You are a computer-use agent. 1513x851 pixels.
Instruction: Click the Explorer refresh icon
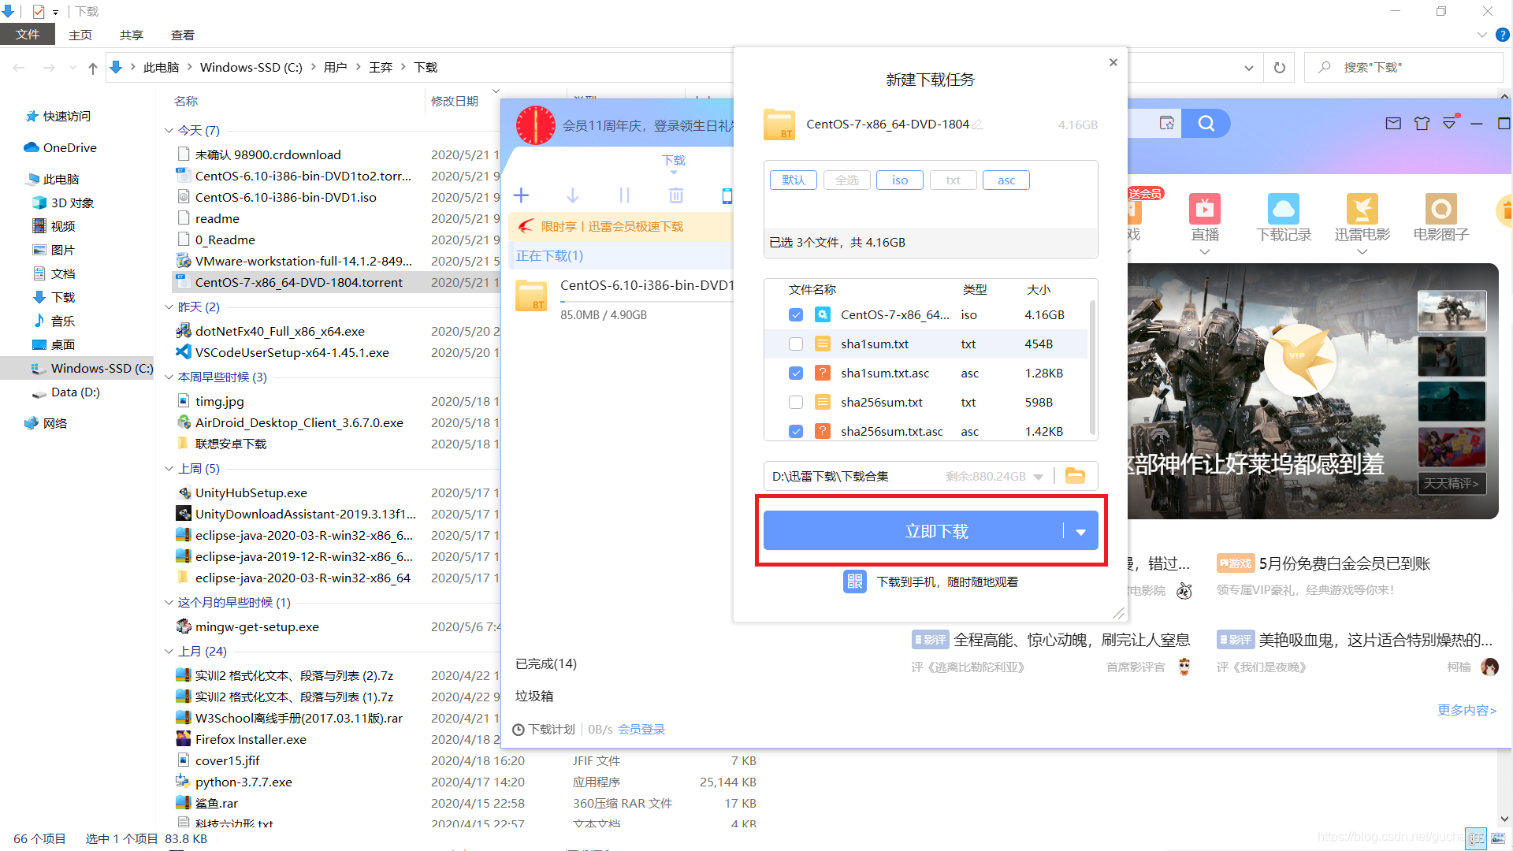coord(1280,68)
